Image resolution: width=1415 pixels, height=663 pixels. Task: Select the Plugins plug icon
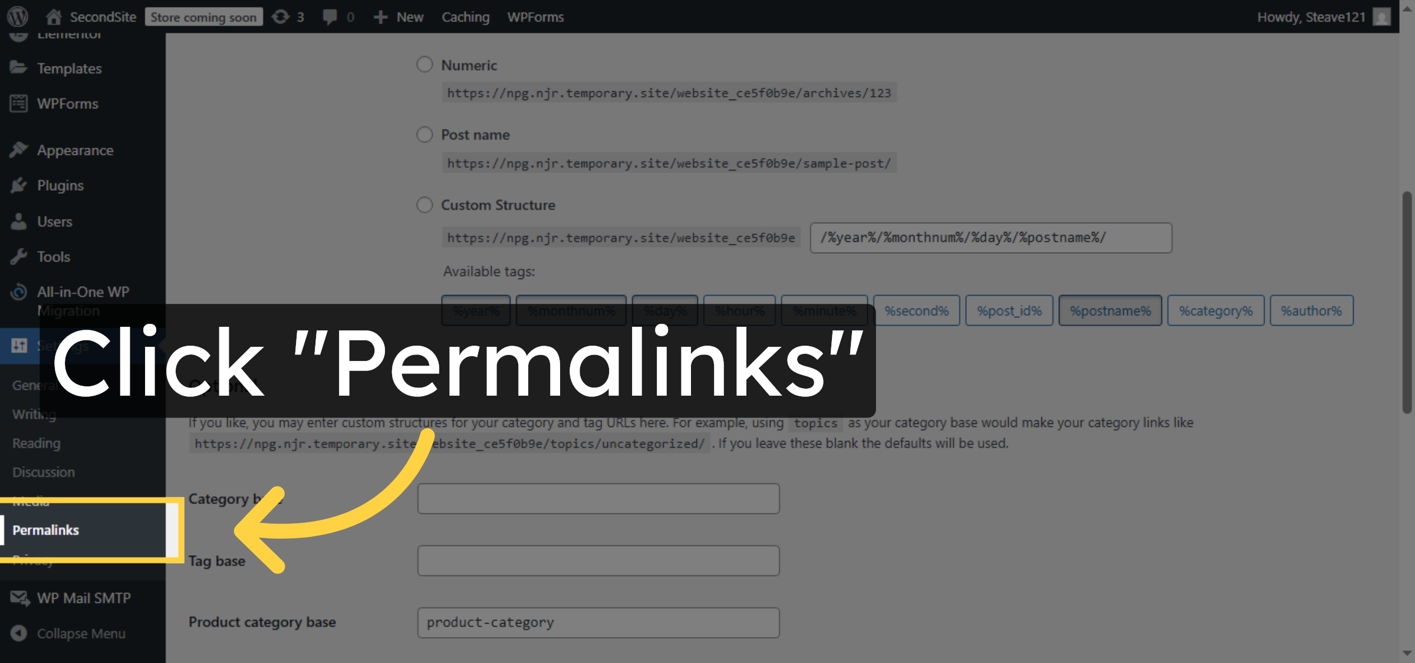(x=19, y=185)
